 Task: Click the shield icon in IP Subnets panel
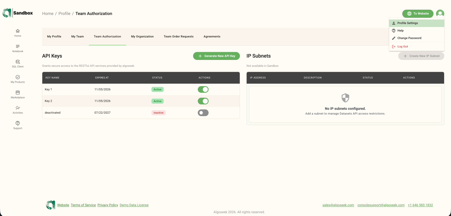coord(345,98)
